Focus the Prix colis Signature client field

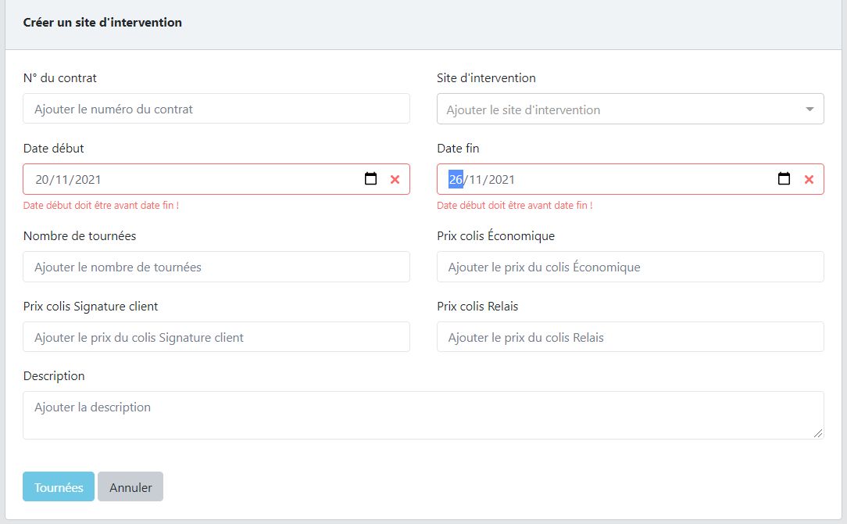click(216, 337)
